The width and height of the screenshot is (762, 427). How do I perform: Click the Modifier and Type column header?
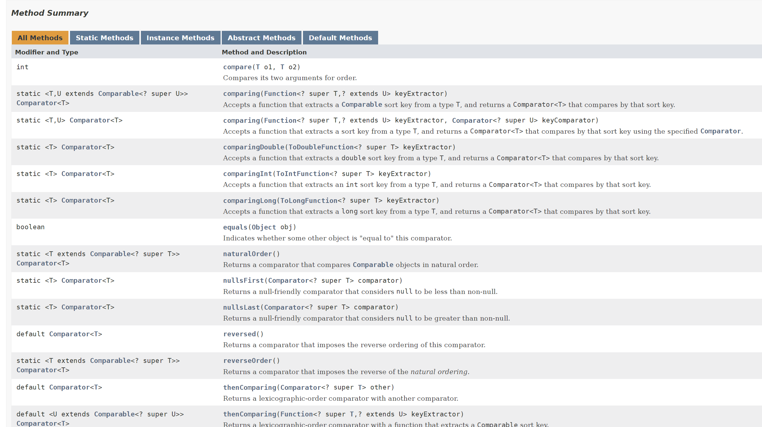[x=47, y=52]
